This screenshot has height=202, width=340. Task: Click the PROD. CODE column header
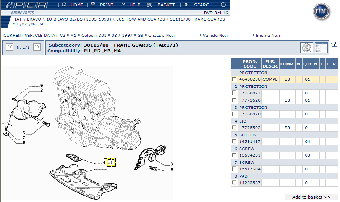(250, 64)
